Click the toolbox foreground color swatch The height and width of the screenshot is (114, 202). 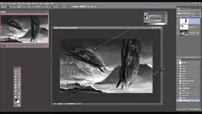click(x=16, y=100)
